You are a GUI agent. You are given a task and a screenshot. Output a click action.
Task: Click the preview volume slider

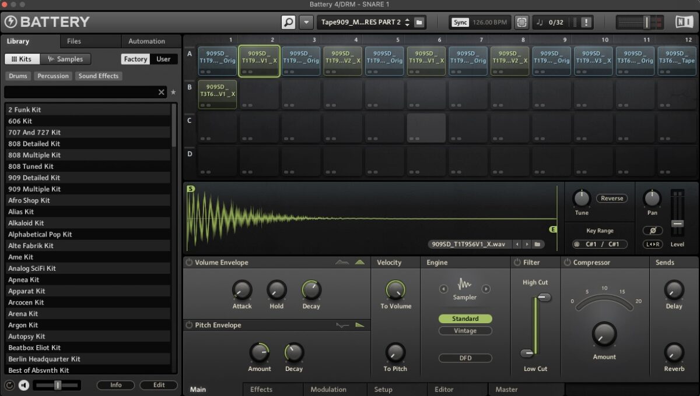(57, 385)
